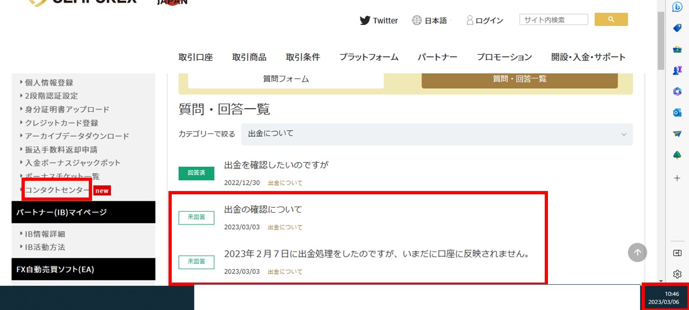Open コンタクトセンター in left sidebar
Screen dimensions: 689x310
click(57, 190)
